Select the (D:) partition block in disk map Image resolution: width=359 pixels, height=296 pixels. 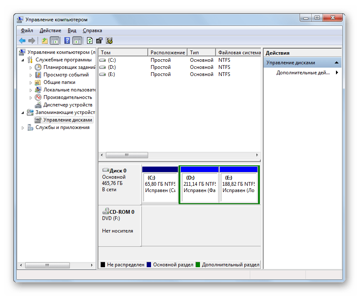pos(199,184)
